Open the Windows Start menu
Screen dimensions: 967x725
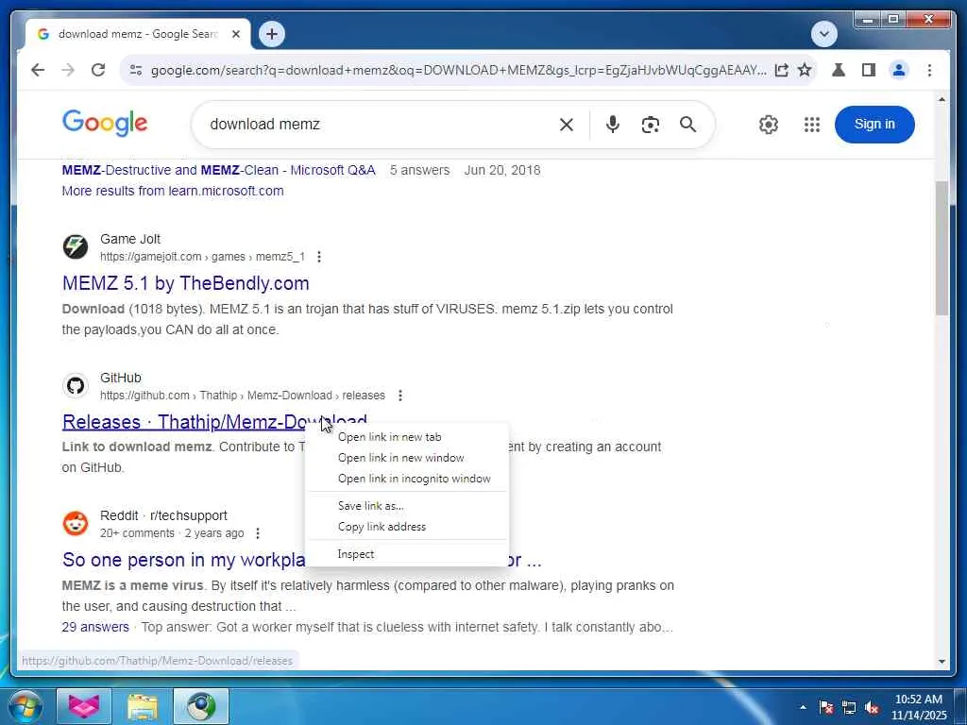click(x=25, y=706)
